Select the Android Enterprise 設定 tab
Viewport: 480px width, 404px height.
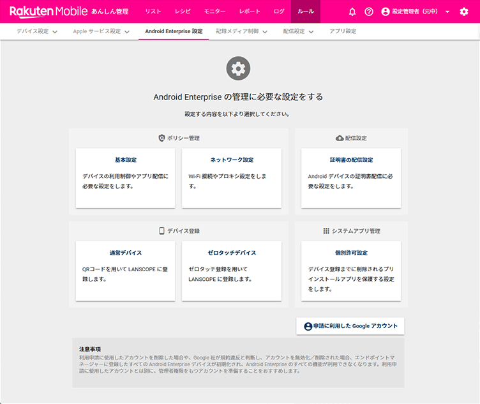[174, 31]
